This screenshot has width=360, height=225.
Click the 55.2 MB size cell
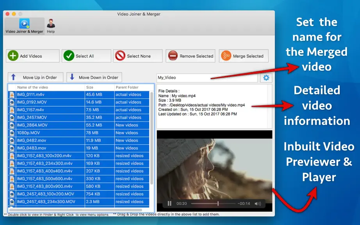click(x=100, y=125)
